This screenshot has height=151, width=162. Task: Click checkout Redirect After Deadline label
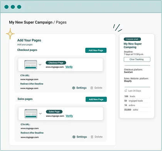32,84
